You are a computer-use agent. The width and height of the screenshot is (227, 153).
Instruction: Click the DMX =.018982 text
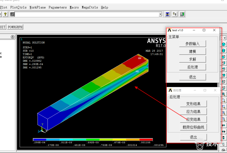(x=32, y=61)
